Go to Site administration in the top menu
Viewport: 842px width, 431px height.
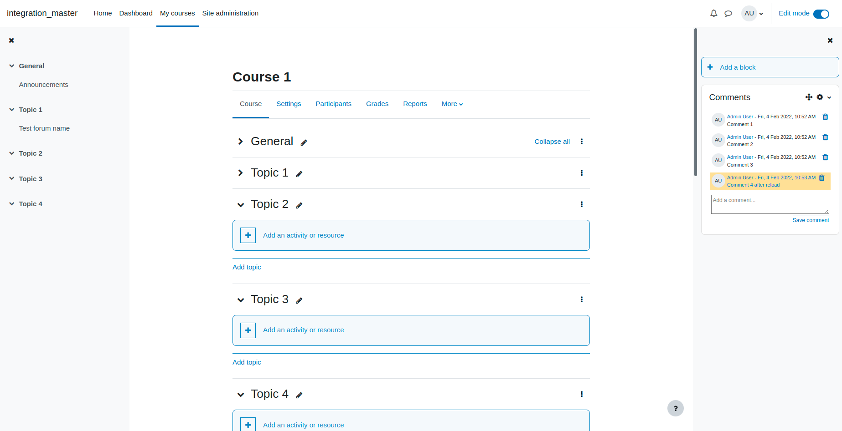[230, 13]
